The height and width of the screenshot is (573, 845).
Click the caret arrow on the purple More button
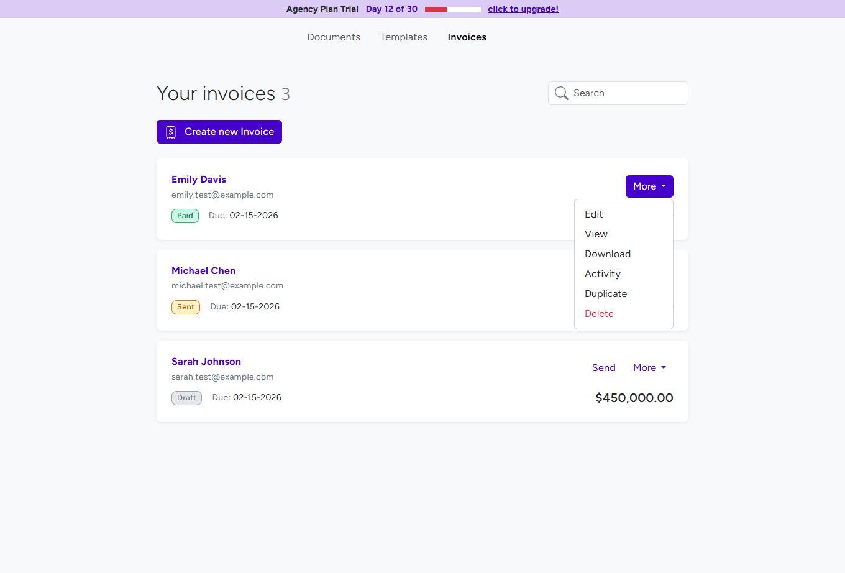click(x=665, y=186)
